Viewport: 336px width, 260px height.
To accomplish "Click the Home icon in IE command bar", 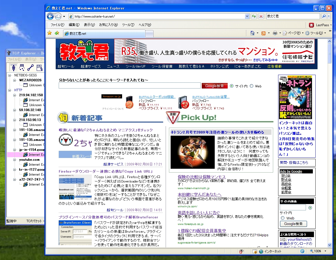I will pyautogui.click(x=252, y=33).
